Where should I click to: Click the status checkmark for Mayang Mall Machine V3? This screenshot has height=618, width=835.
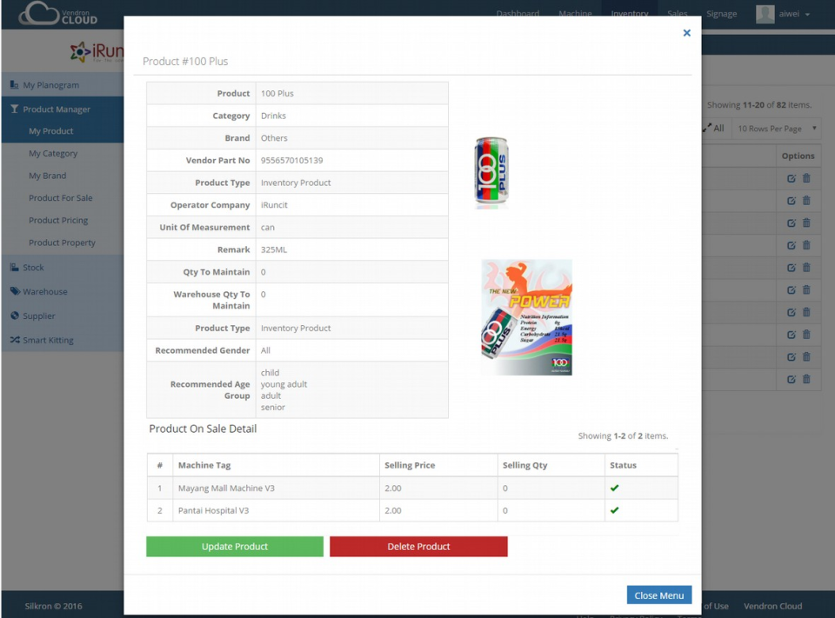coord(615,488)
